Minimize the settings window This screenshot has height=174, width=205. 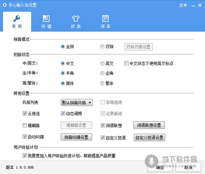pyautogui.click(x=193, y=6)
